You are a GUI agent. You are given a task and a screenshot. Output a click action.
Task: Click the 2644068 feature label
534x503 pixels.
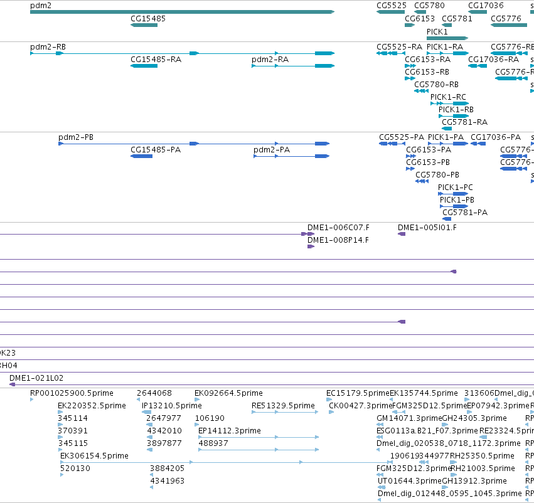[x=154, y=393]
